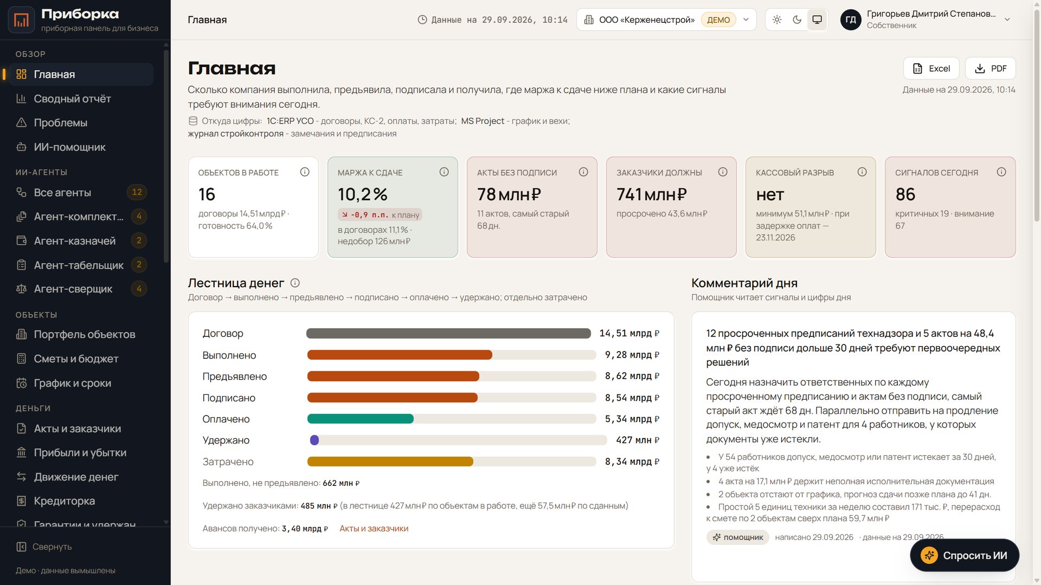Click the sidebar scrollbar
The image size is (1041, 585).
pyautogui.click(x=166, y=157)
